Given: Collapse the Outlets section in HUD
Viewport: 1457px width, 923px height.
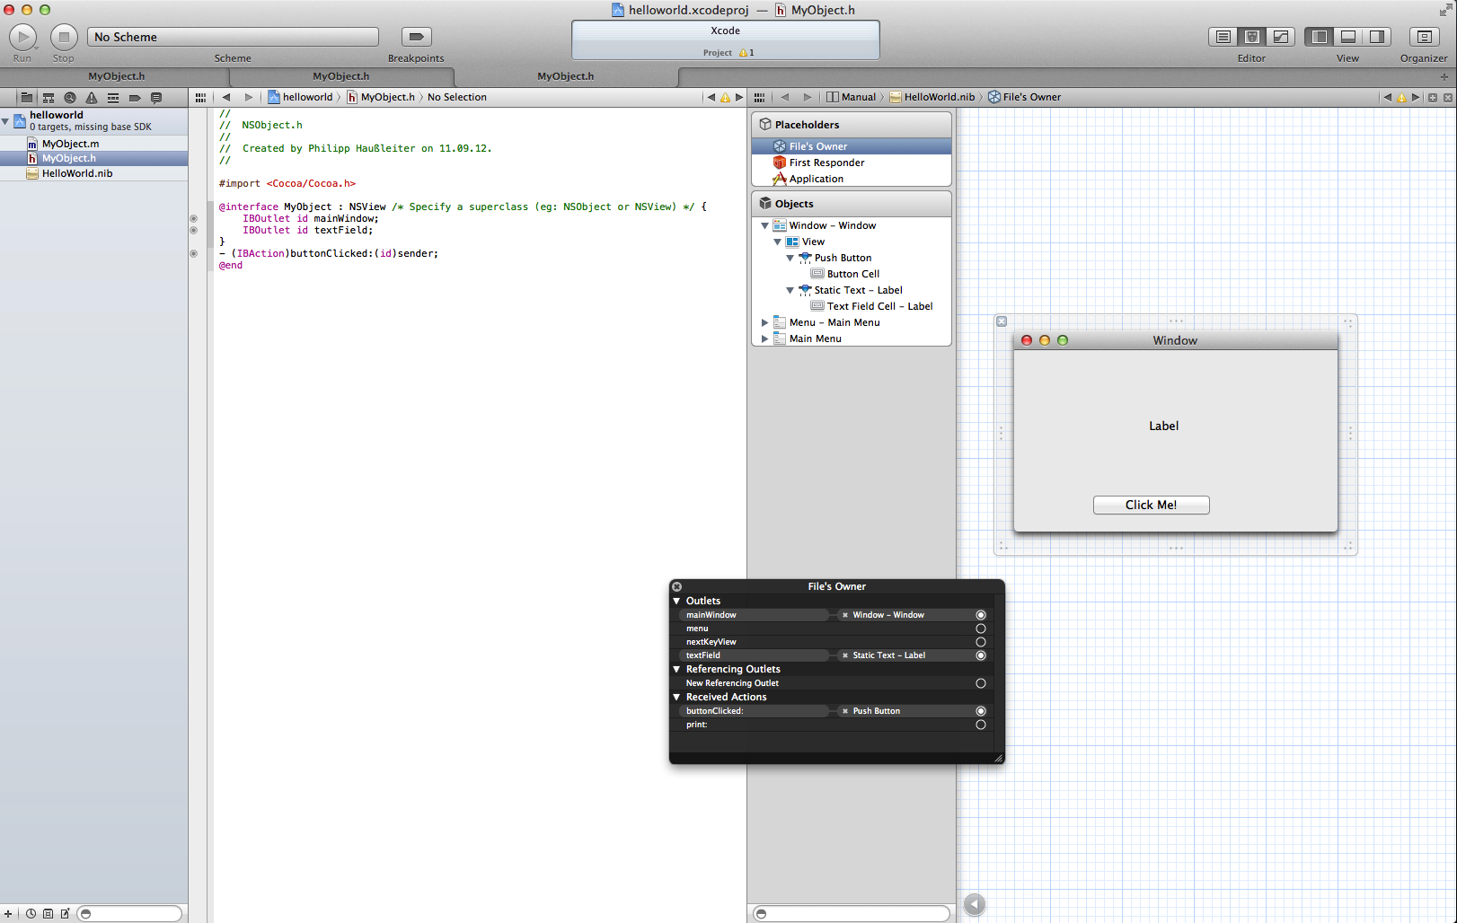Looking at the screenshot, I should [x=676, y=601].
